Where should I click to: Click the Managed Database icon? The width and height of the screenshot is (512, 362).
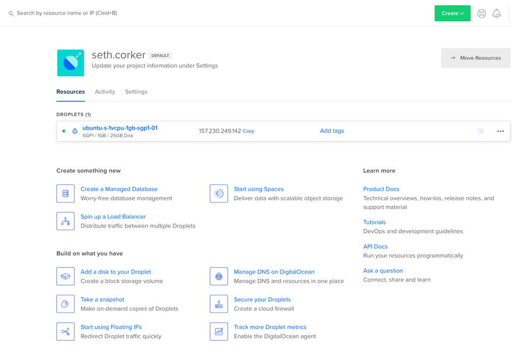click(x=65, y=194)
